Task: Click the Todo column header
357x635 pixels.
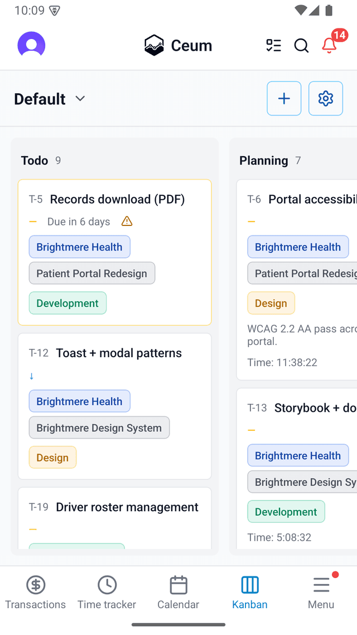Action: pyautogui.click(x=35, y=160)
